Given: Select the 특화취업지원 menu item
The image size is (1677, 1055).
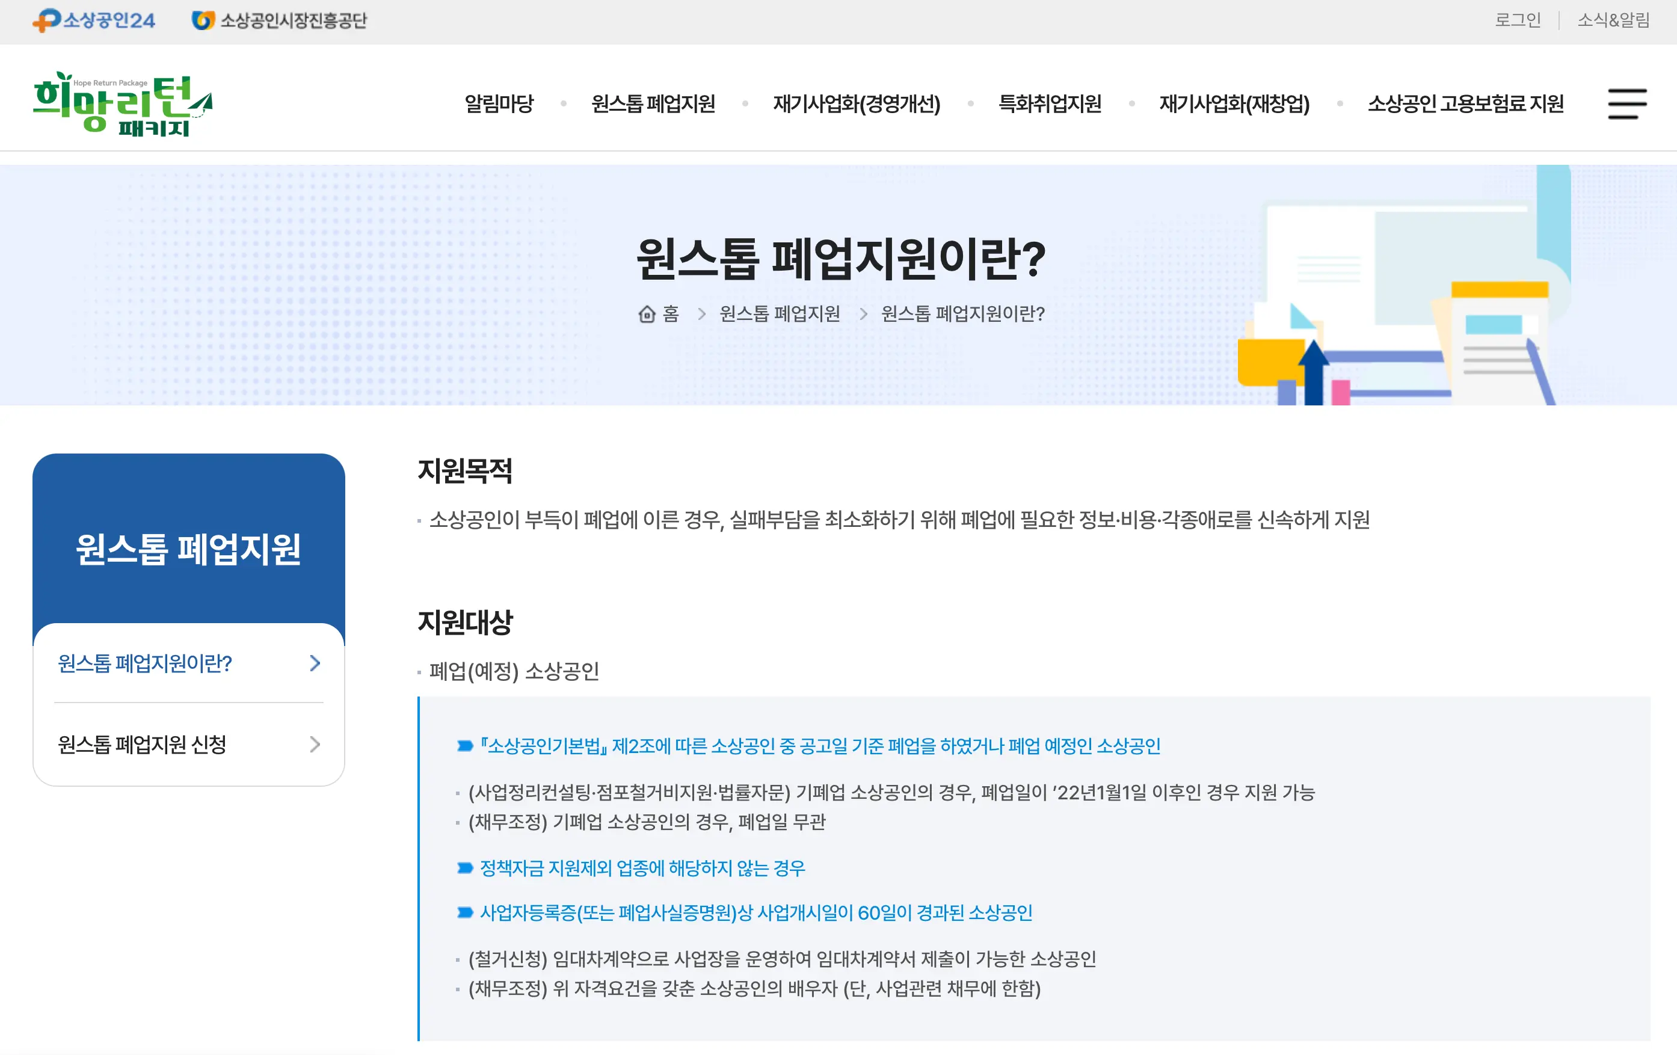Looking at the screenshot, I should 1050,104.
